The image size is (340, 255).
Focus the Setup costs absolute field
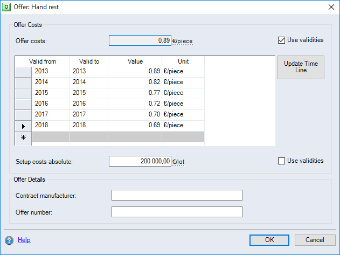point(140,161)
